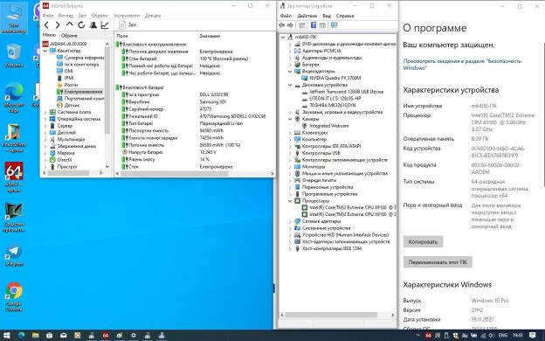Switch to Обране tab in AIDA64 sidebar
This screenshot has height=341, width=545.
[69, 36]
